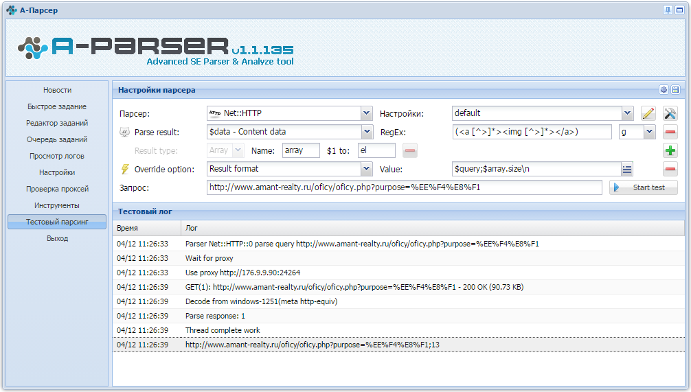691x392 pixels.
Task: Select the 'Decode from windows-1251' log row
Action: tap(399, 301)
